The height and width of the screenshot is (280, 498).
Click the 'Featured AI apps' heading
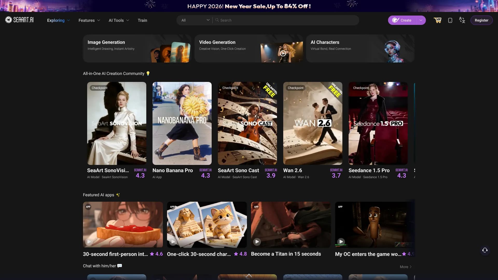(99, 195)
